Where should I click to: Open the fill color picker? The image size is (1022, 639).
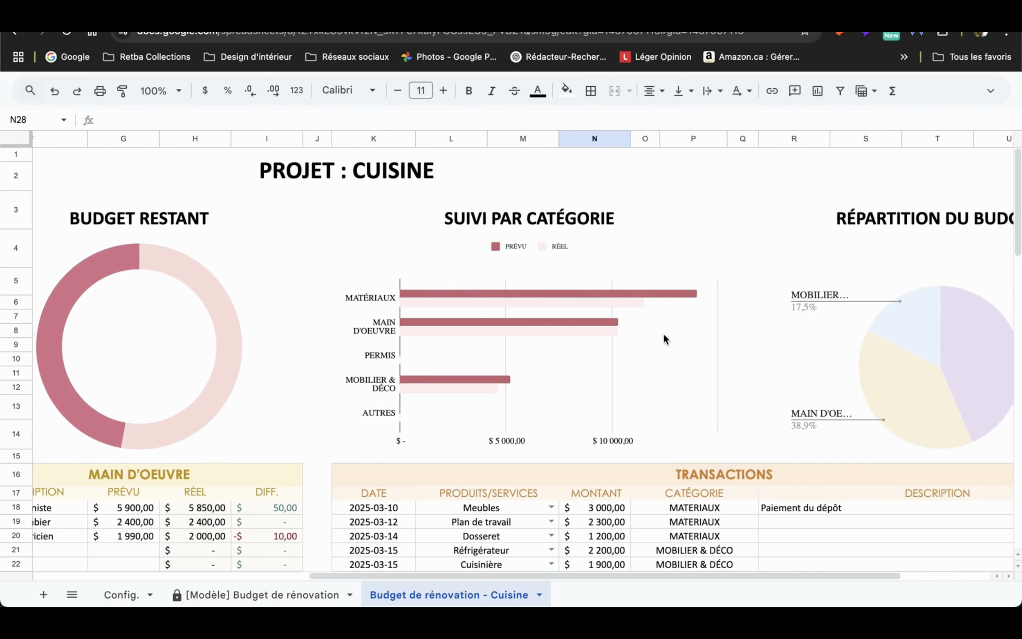coord(567,90)
